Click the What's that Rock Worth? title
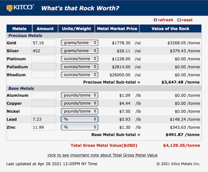The image size is (208, 172). [x=80, y=8]
